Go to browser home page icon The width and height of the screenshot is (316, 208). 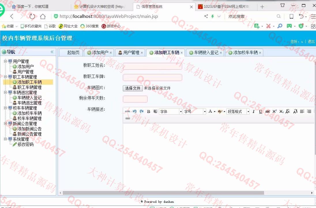pos(43,16)
